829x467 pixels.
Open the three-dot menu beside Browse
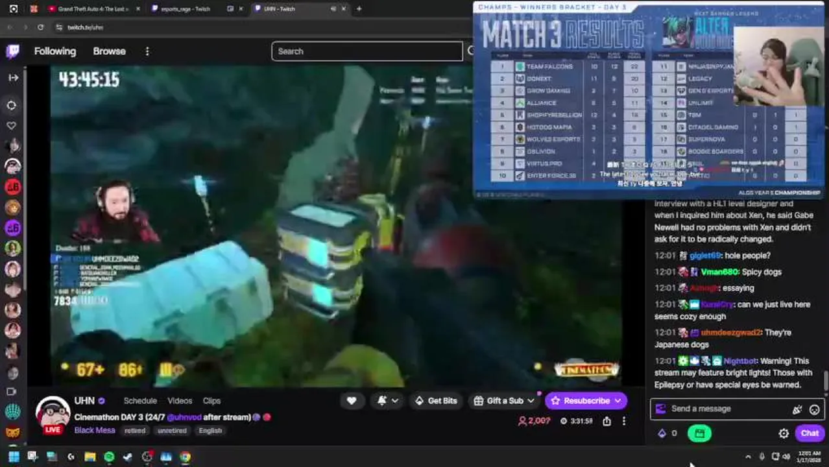[147, 51]
